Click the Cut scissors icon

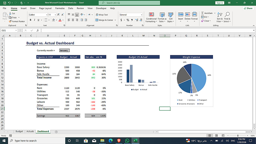coord(10,13)
